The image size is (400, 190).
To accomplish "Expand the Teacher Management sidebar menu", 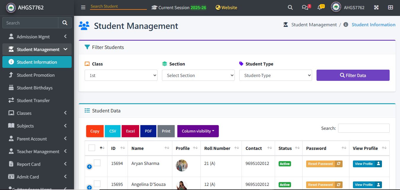I will point(38,151).
